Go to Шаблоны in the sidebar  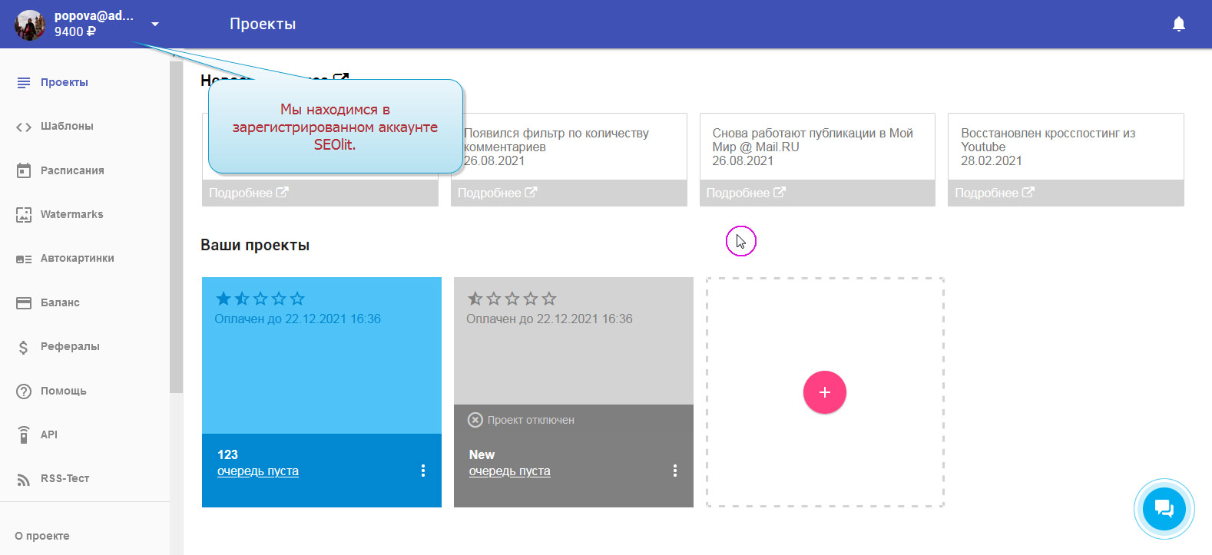click(x=67, y=127)
